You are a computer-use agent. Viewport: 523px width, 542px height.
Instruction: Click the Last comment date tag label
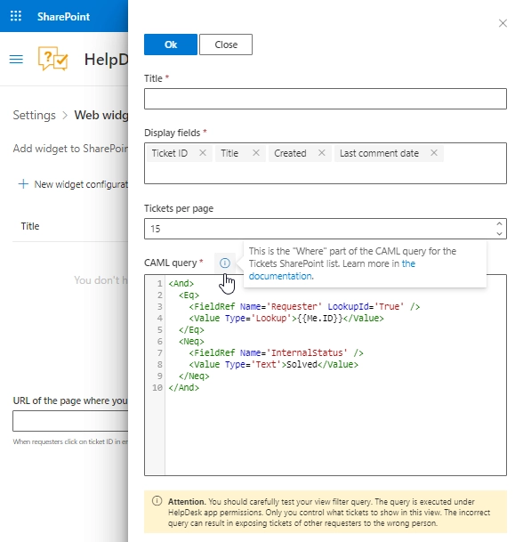(379, 153)
